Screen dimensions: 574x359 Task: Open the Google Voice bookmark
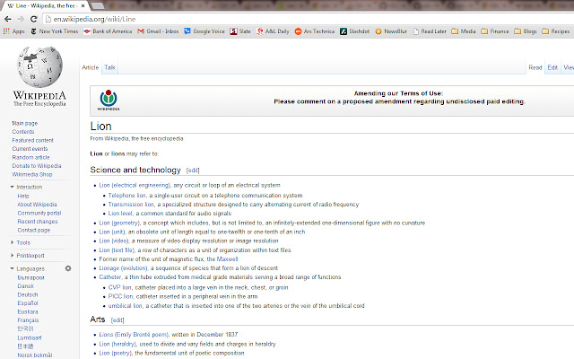pyautogui.click(x=204, y=31)
